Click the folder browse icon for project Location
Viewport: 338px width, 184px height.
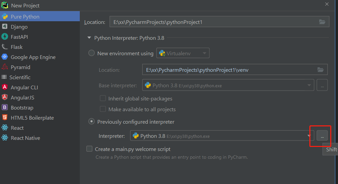[322, 22]
